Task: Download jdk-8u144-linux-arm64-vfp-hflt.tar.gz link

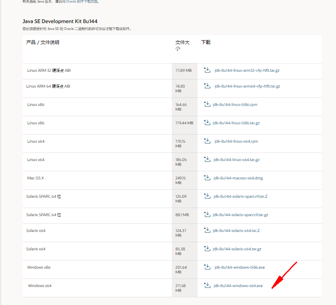Action: 247,86
